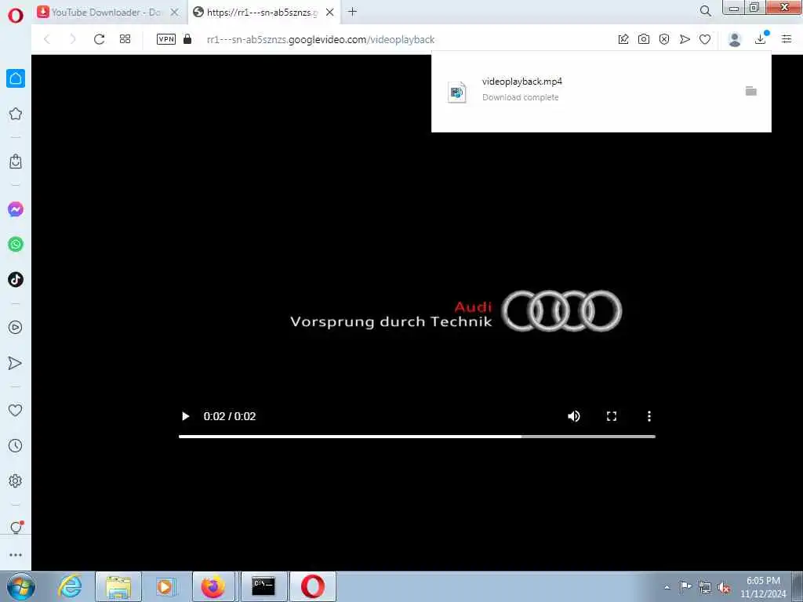Screen dimensions: 803x602
Task: Close the YouTube Downloader tab
Action: [175, 13]
